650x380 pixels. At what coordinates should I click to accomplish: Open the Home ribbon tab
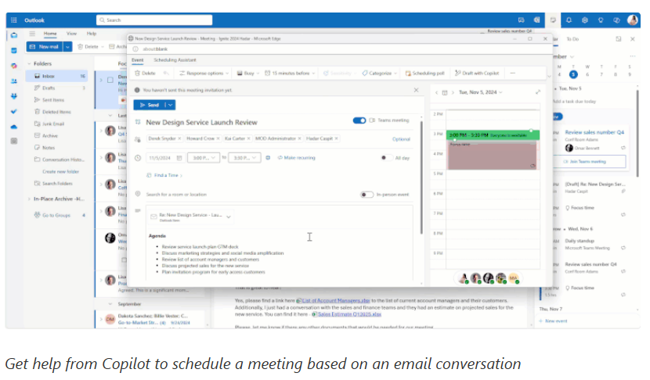(x=50, y=34)
